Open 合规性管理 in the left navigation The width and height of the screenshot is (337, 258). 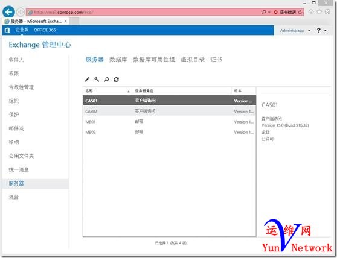21,87
